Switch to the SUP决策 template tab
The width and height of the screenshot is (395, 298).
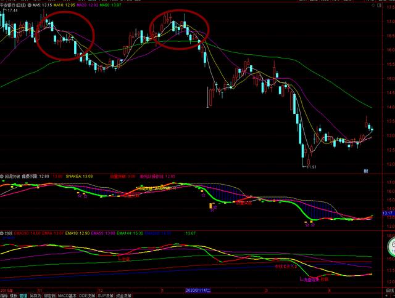pyautogui.click(x=106, y=296)
